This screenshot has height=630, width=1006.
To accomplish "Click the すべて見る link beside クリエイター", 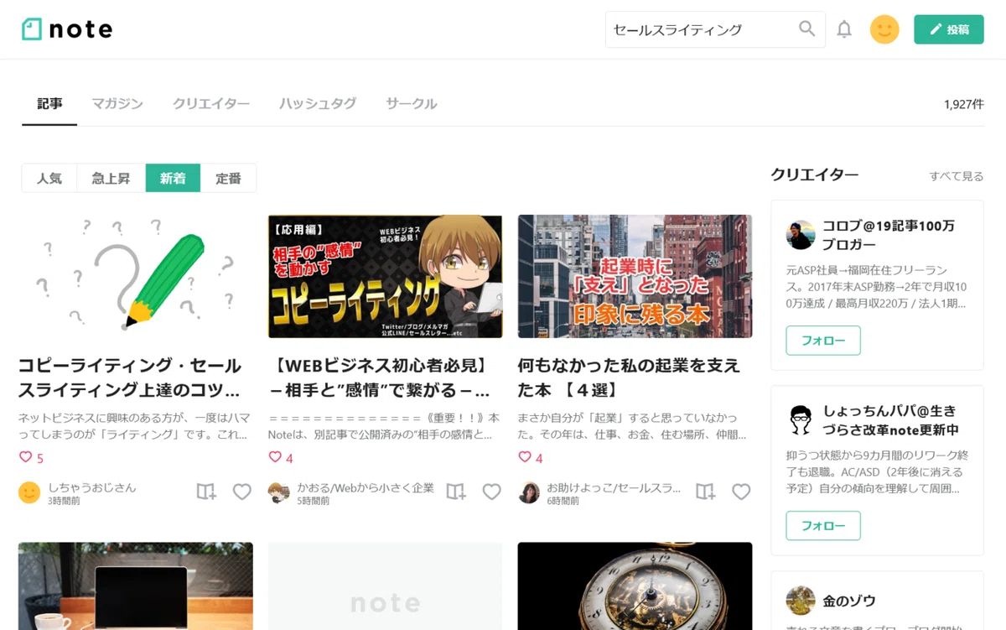I will point(957,176).
